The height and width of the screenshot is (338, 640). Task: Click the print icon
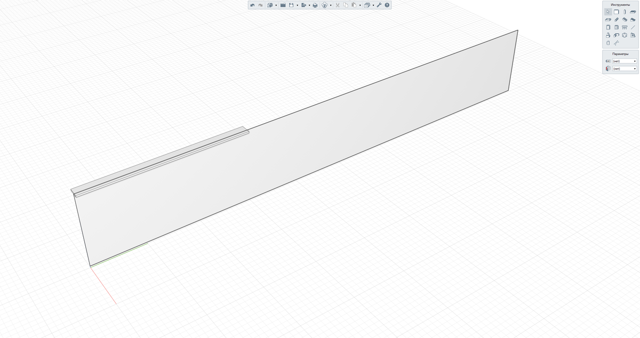[x=315, y=5]
